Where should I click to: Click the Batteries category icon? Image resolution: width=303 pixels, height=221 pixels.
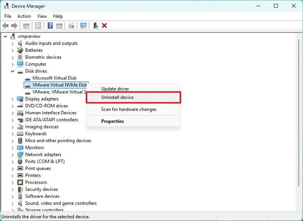(20, 50)
